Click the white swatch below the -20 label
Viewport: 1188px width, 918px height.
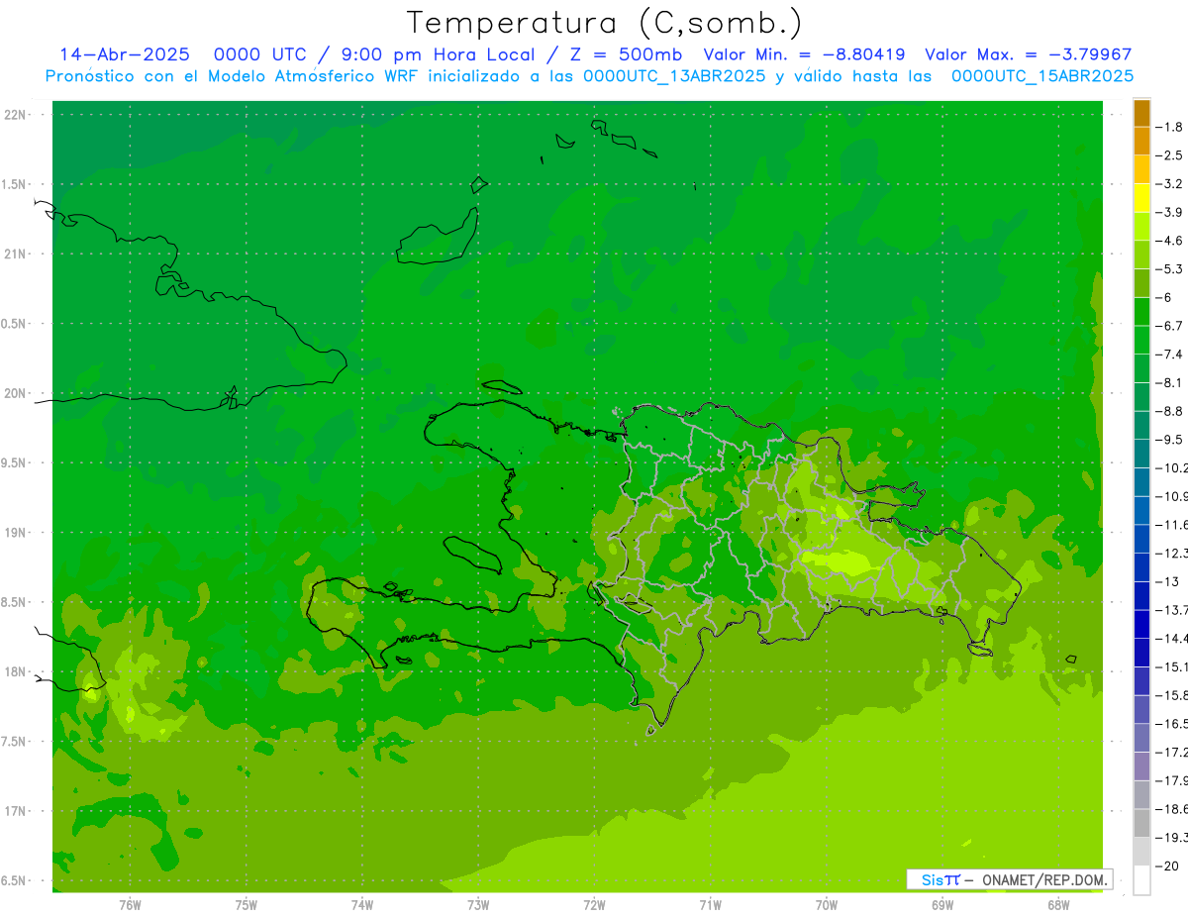click(1141, 880)
